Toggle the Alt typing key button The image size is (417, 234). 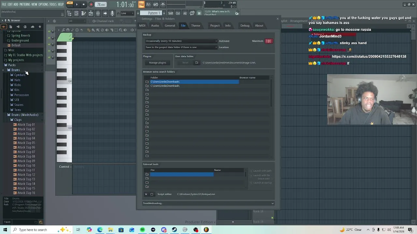185,13
